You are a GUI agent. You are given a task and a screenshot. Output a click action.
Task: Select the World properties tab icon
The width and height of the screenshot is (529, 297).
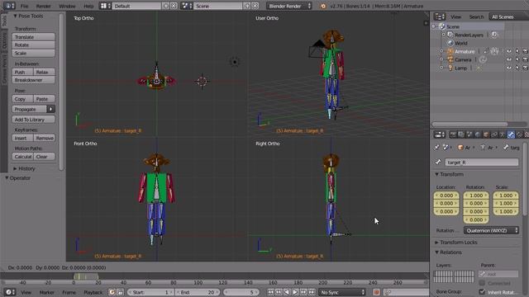pos(478,134)
